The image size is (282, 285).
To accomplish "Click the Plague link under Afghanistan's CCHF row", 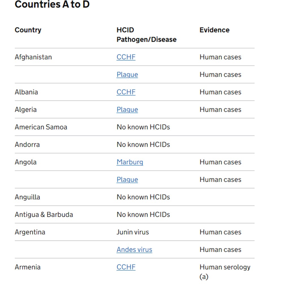I will 127,75.
